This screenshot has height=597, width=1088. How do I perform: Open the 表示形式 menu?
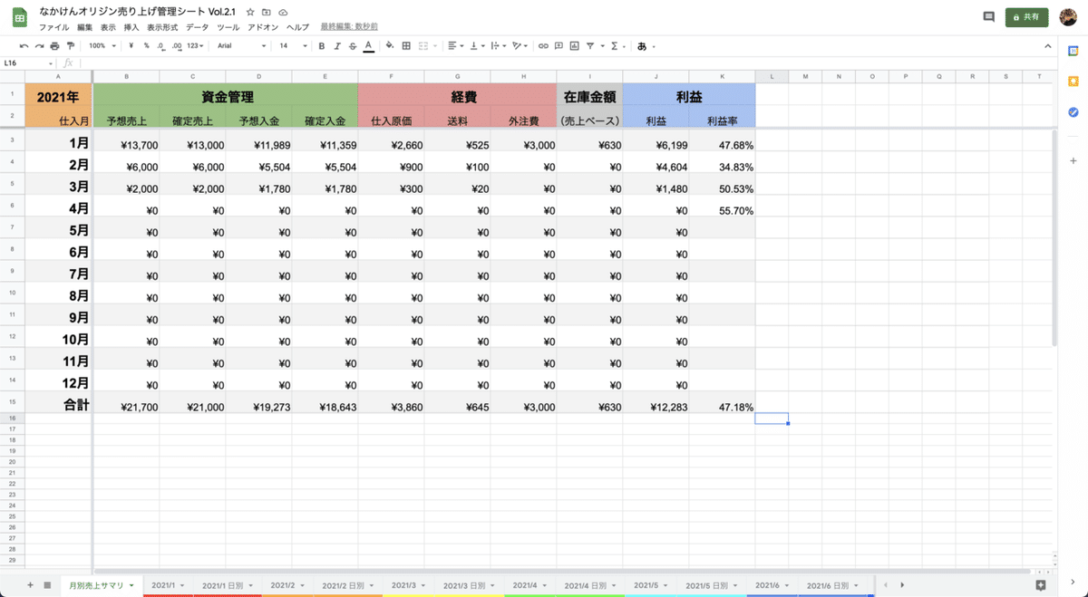point(162,27)
